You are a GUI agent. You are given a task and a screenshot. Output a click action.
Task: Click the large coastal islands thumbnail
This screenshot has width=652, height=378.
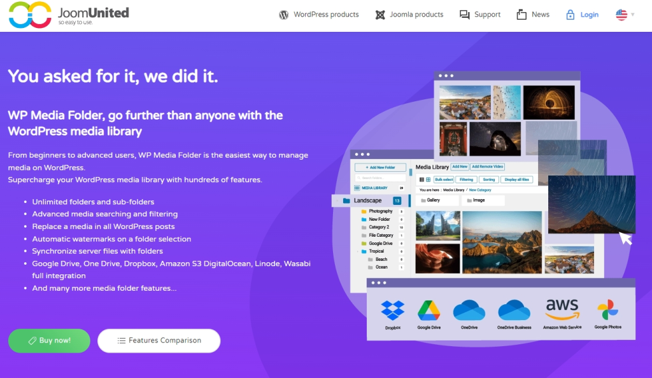[502, 242]
